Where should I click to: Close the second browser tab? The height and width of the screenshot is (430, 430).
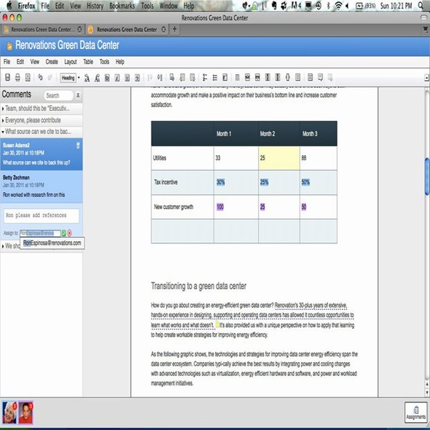pyautogui.click(x=164, y=29)
